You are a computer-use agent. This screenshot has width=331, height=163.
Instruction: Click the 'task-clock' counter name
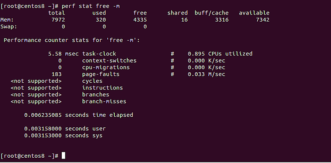(99, 54)
